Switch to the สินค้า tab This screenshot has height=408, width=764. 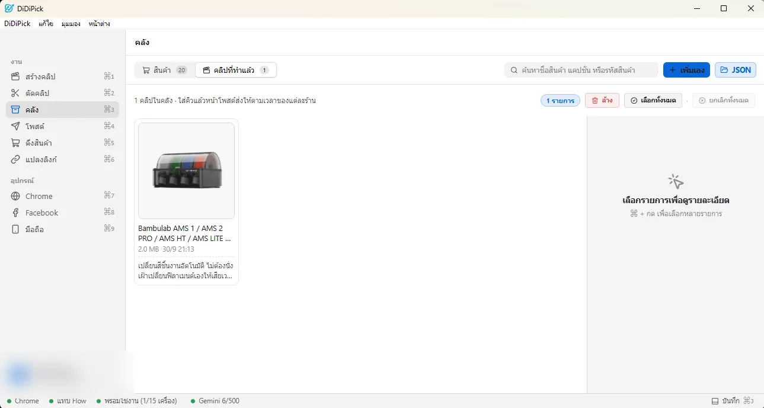[x=165, y=70]
